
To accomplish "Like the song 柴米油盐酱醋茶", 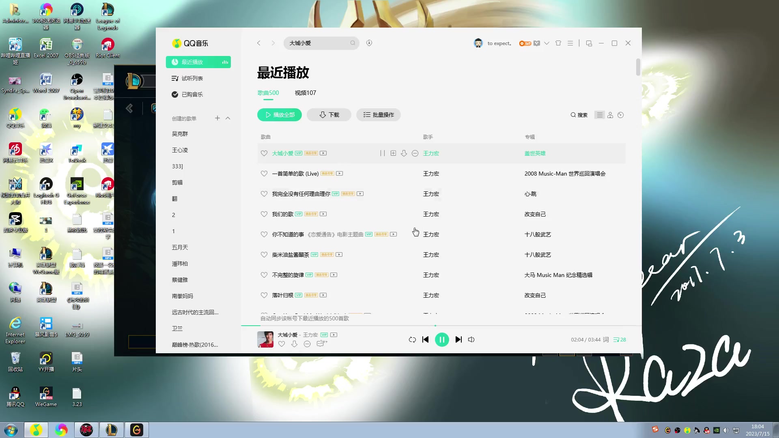I will click(x=264, y=255).
